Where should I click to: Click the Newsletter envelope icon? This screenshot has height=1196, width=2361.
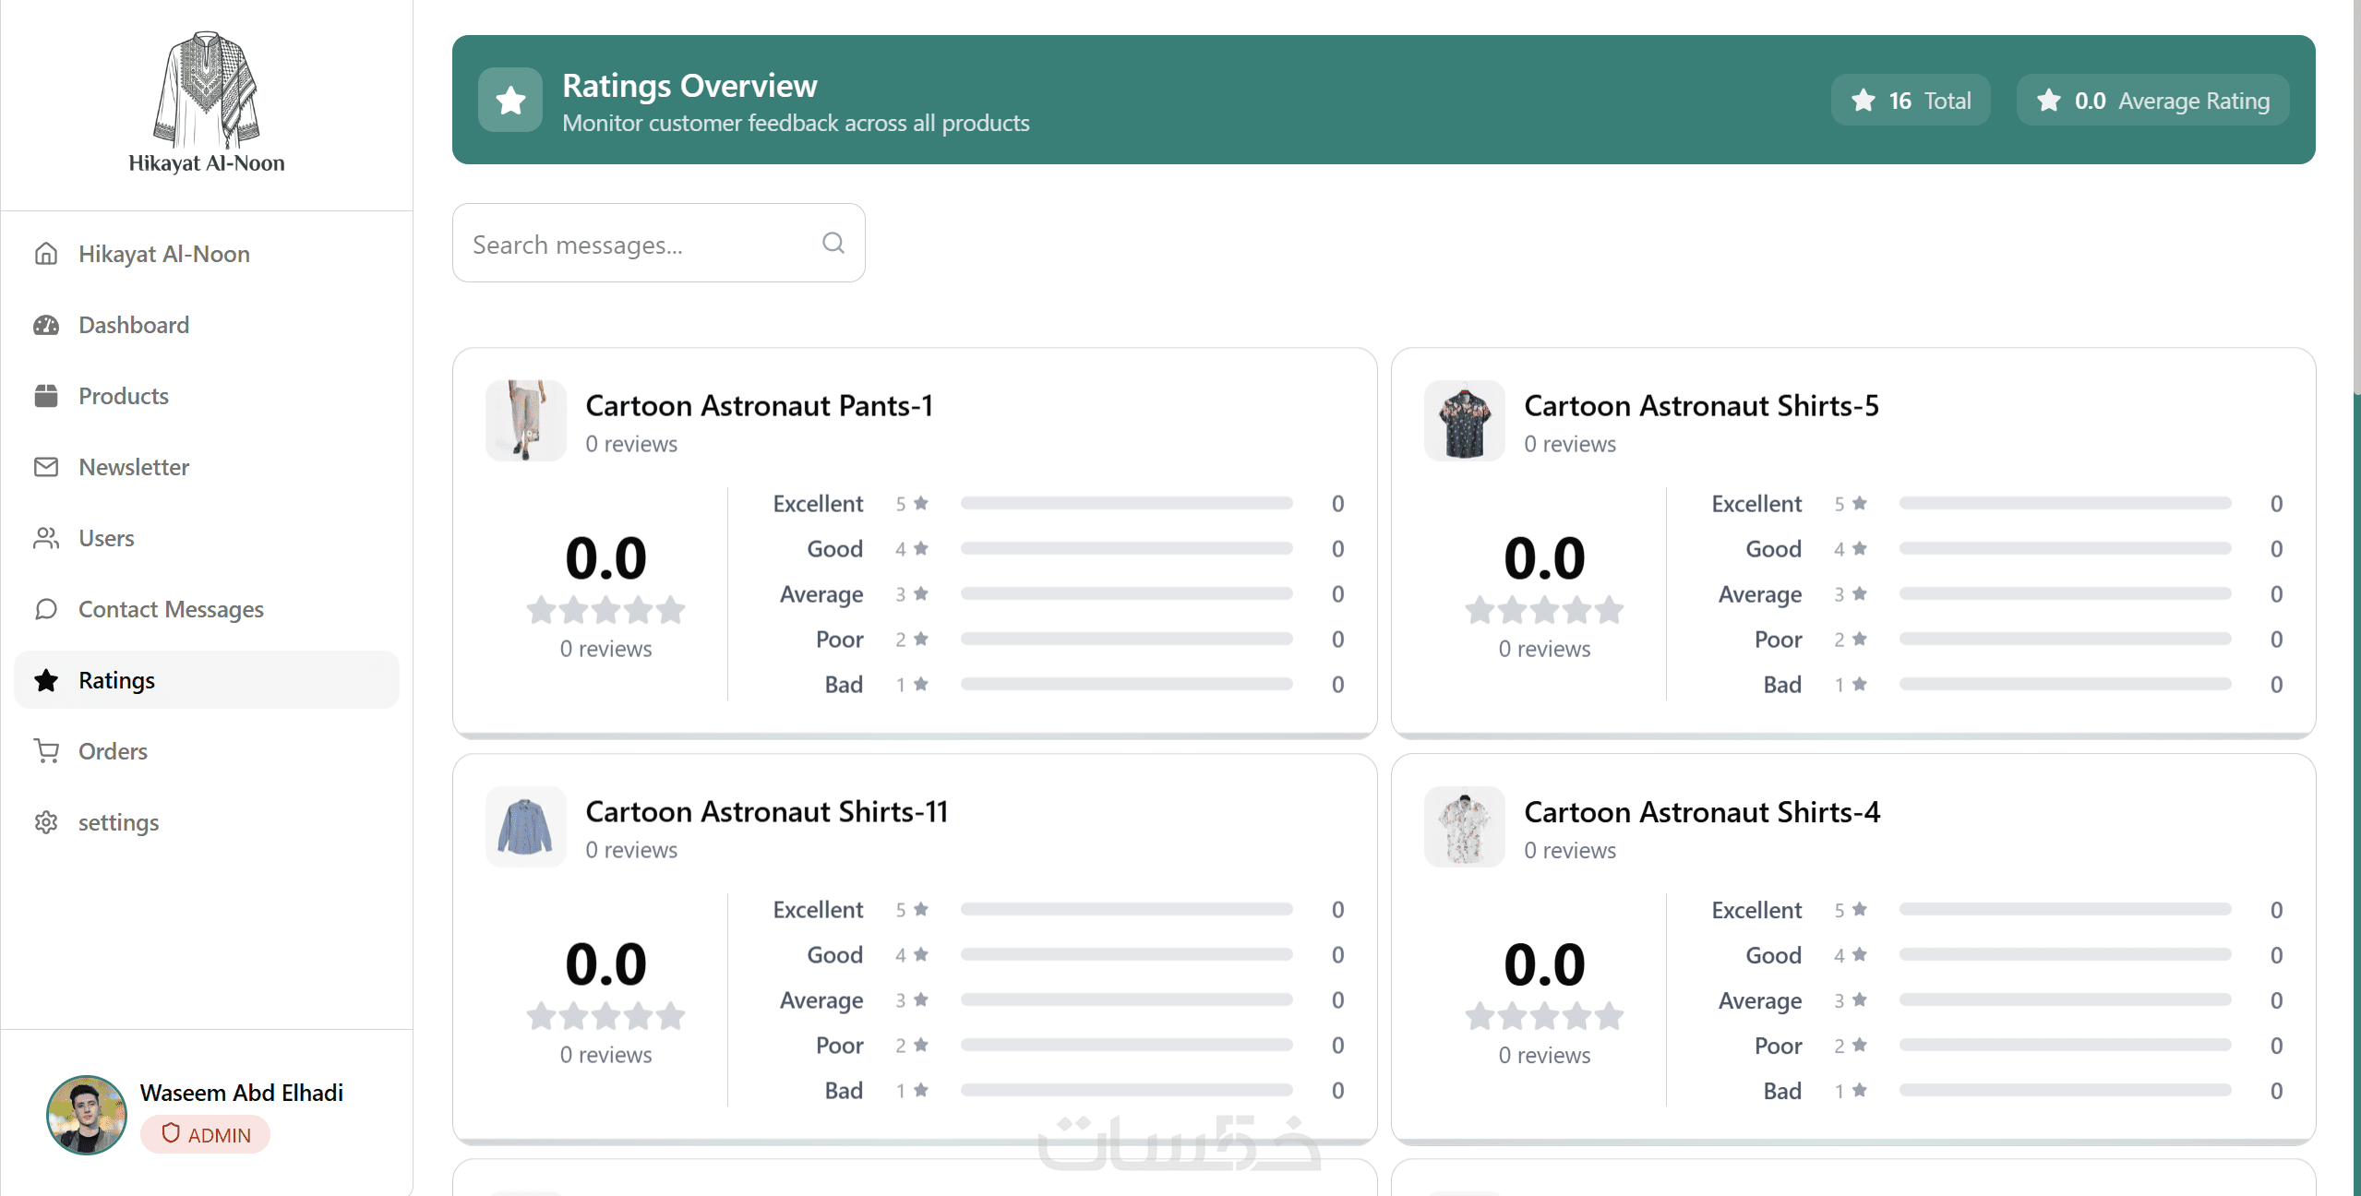click(46, 467)
